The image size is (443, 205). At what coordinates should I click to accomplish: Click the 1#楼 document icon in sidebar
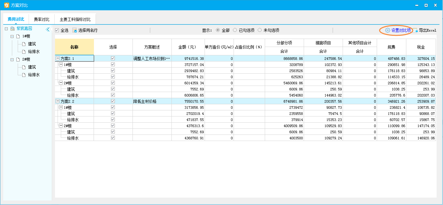18,36
